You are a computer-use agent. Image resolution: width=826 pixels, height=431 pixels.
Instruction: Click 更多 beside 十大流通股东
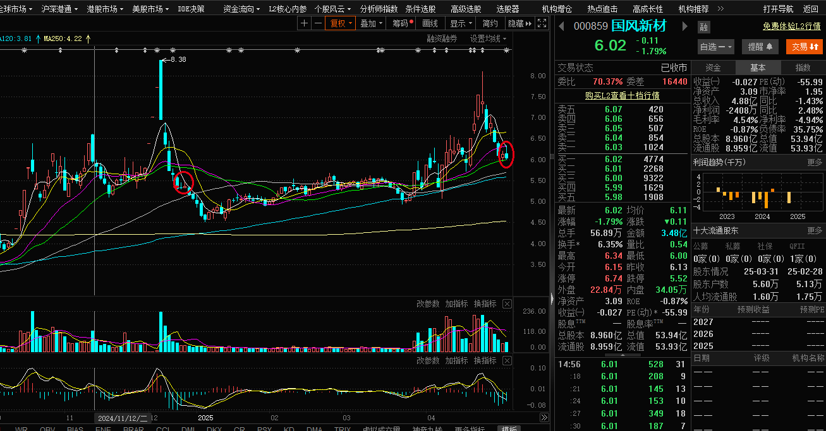(815, 230)
